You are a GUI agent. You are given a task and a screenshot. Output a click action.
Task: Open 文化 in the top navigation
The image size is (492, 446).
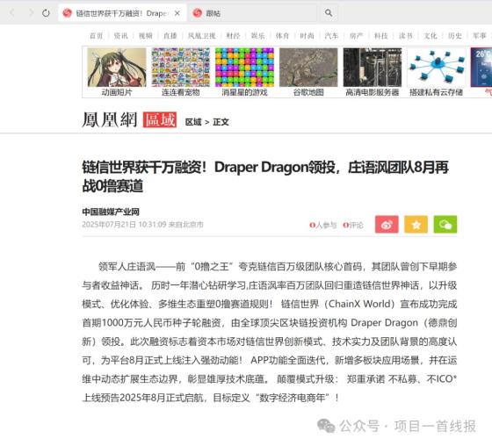[430, 36]
